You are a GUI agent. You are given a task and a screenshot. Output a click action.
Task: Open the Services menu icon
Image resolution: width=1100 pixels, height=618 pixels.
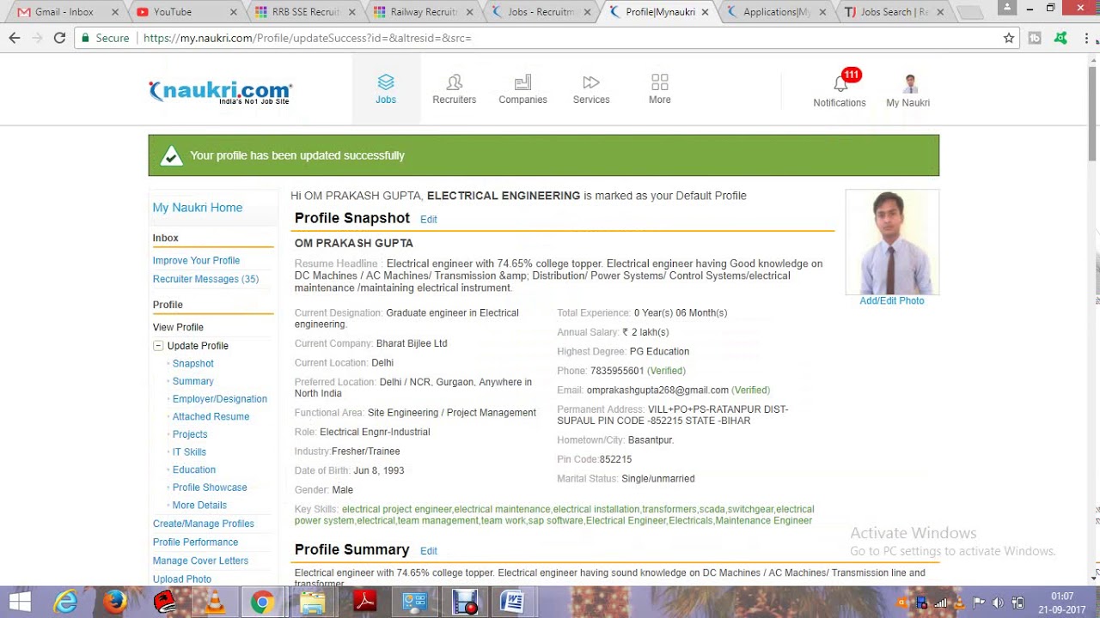point(591,82)
